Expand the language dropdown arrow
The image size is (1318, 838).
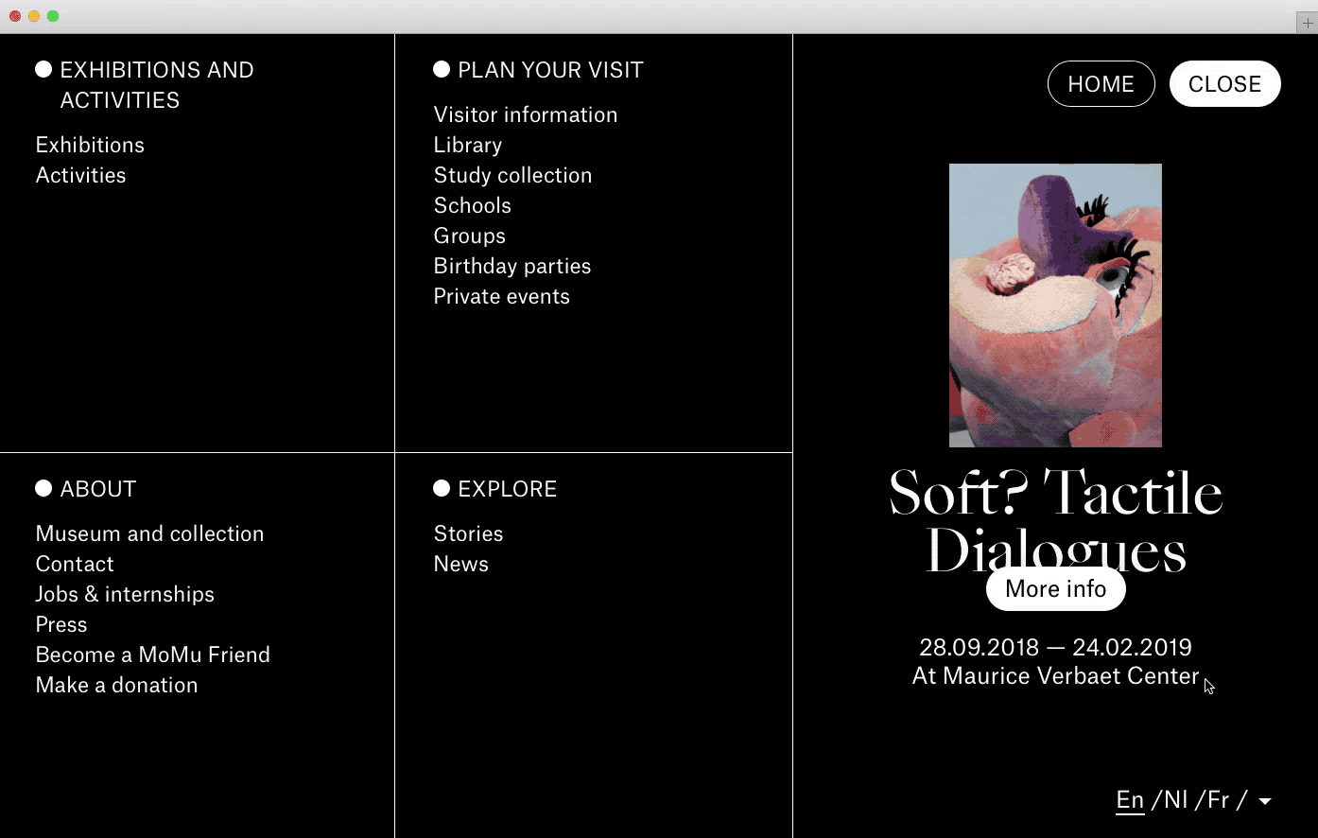1265,801
